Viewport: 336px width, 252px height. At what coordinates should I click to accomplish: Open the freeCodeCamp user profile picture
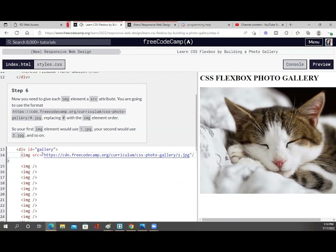click(329, 42)
